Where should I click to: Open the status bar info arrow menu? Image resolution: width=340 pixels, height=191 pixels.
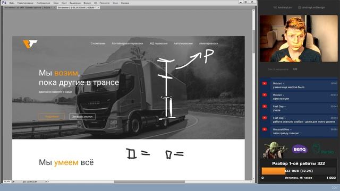(46, 181)
